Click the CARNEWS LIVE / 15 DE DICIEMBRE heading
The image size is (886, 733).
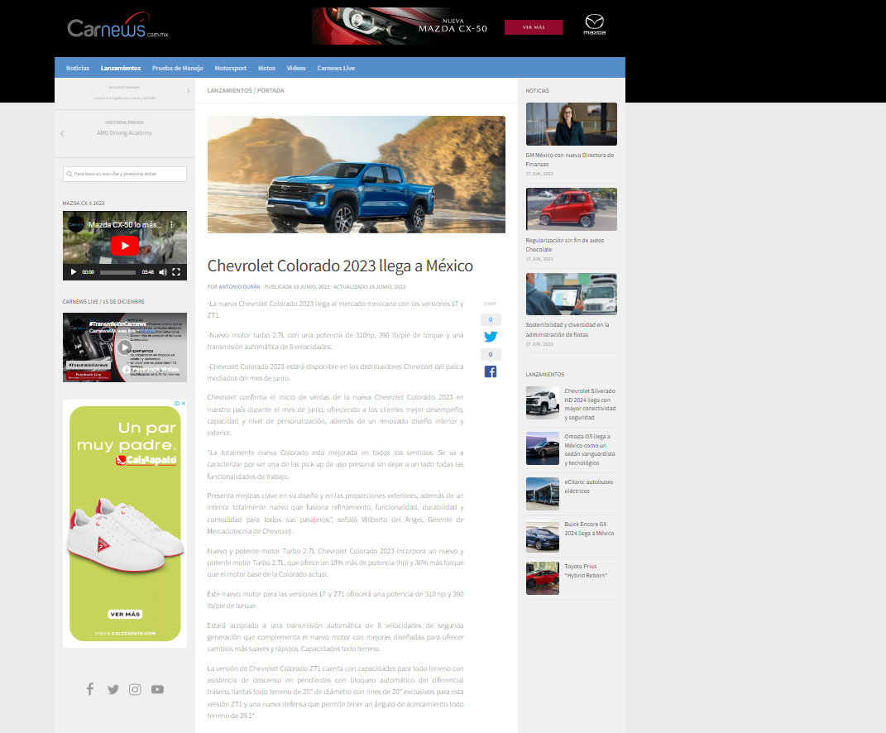tap(103, 301)
